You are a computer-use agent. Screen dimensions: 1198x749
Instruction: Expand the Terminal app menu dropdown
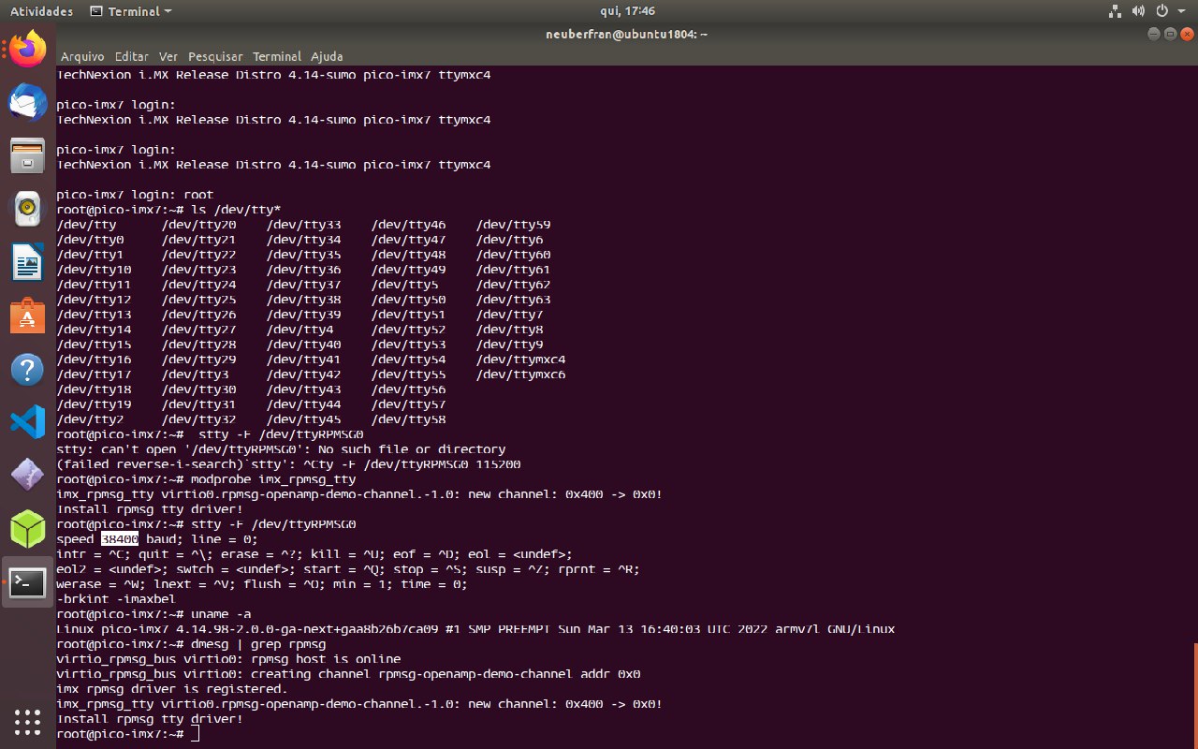(131, 11)
